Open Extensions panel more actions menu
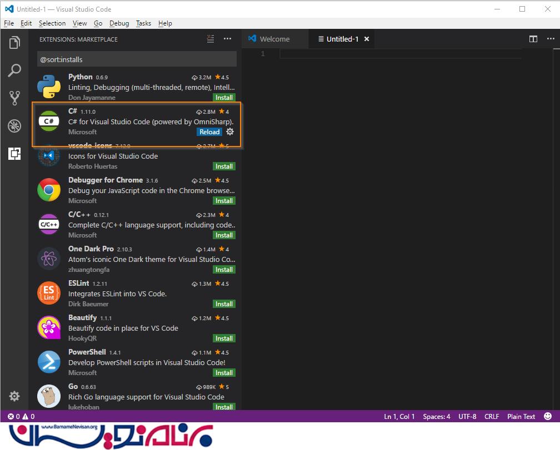560x450 pixels. [x=228, y=39]
